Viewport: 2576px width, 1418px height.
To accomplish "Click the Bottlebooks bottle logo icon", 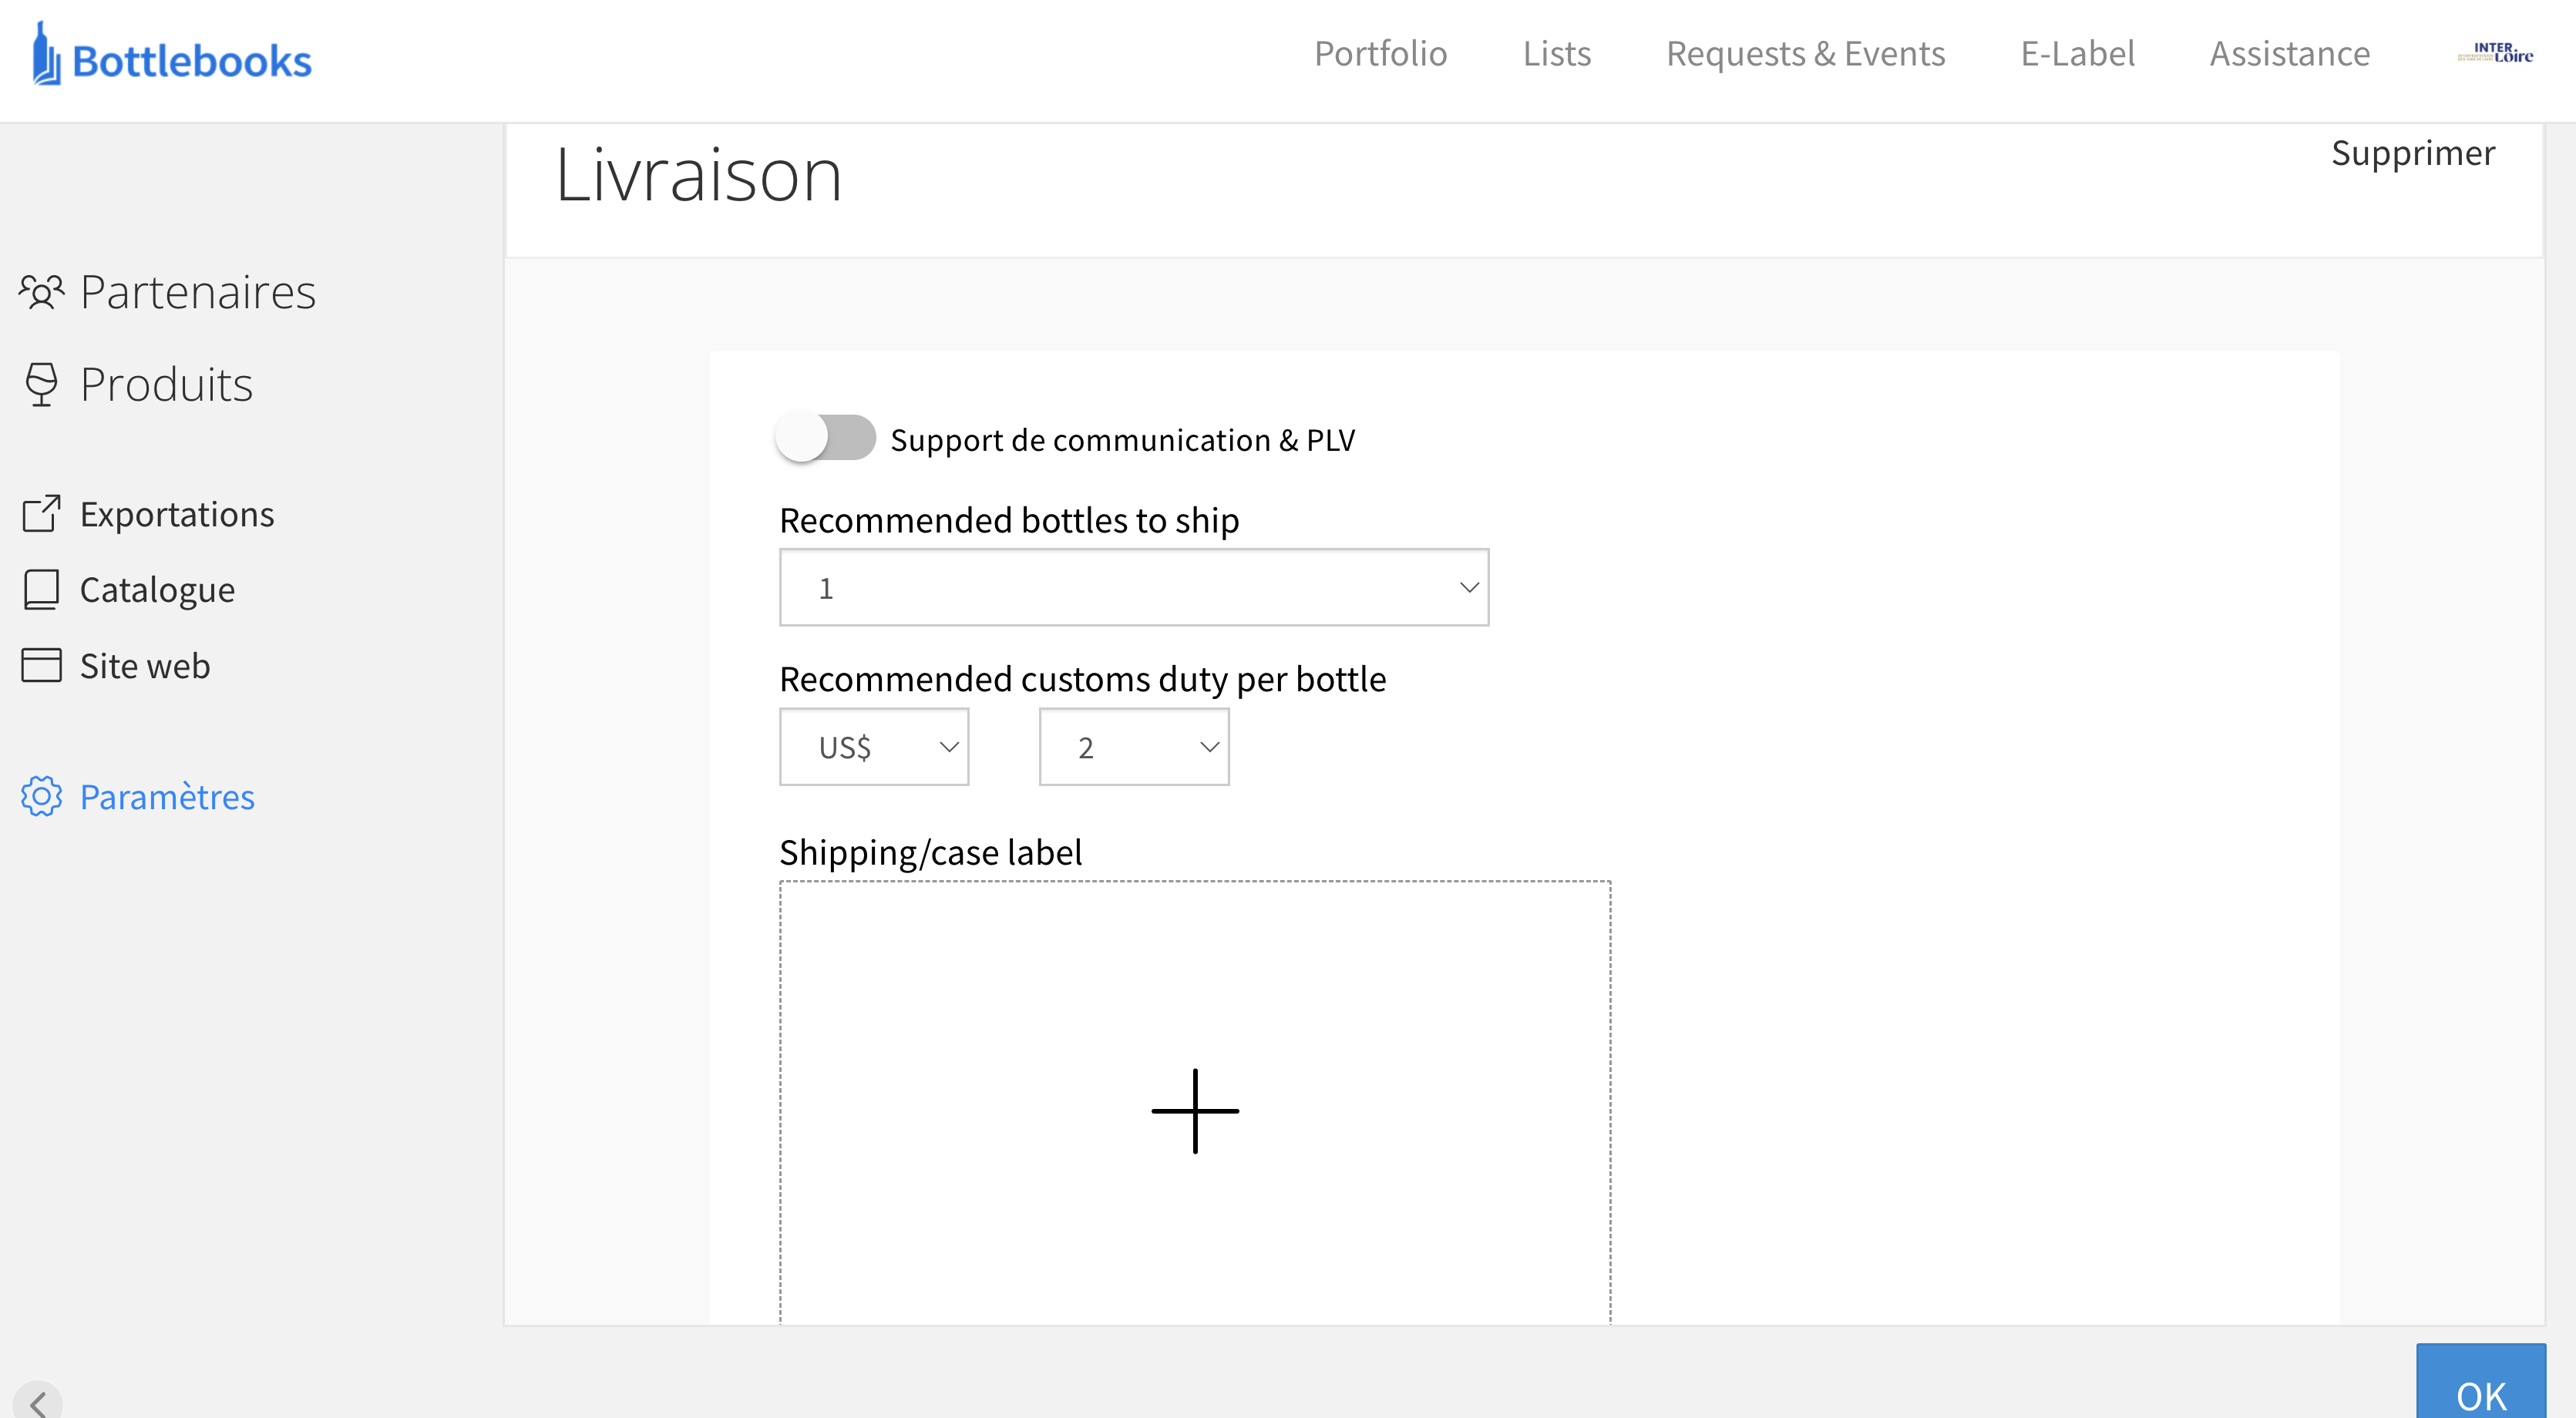I will (x=45, y=55).
